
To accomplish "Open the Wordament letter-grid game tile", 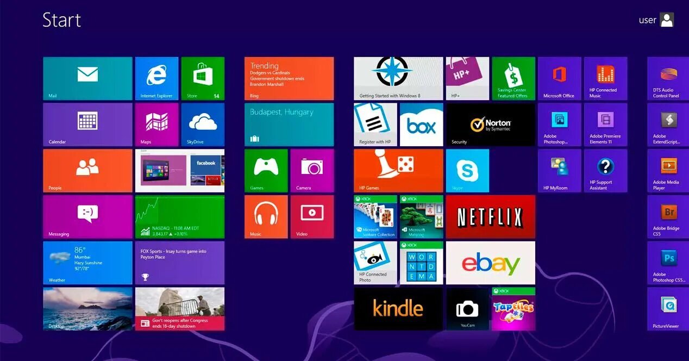I will (422, 263).
